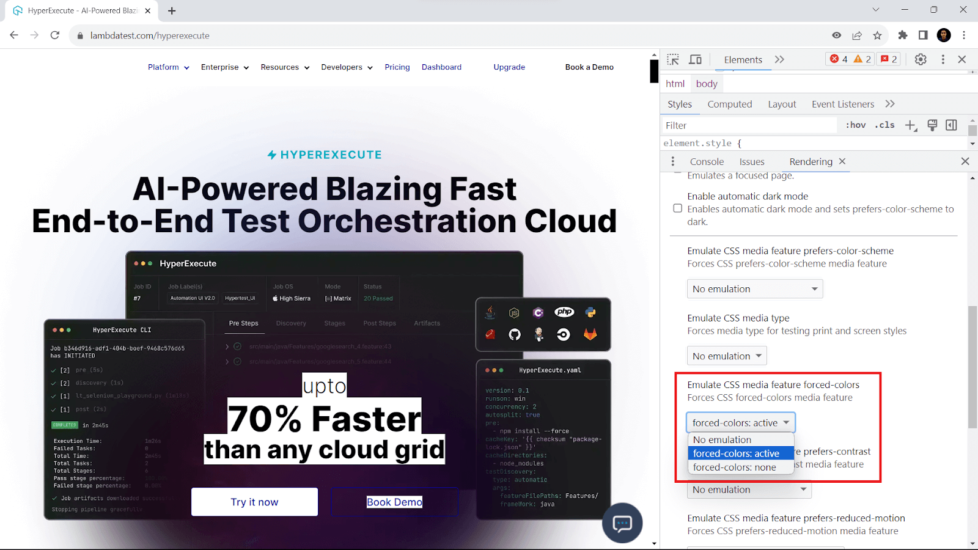Open the Issues drawer tab
Viewport: 978px width, 550px height.
pos(752,162)
